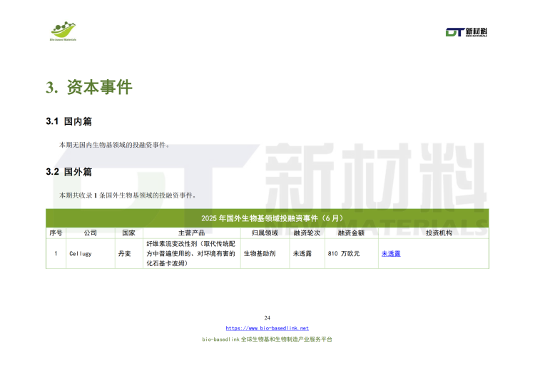Click the Bio-based Materials logo
Image resolution: width=535 pixels, height=378 pixels.
pyautogui.click(x=63, y=31)
